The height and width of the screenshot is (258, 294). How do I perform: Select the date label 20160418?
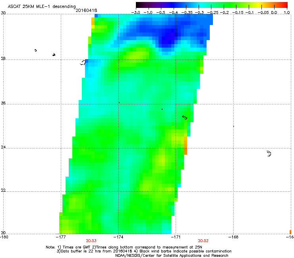(x=86, y=10)
